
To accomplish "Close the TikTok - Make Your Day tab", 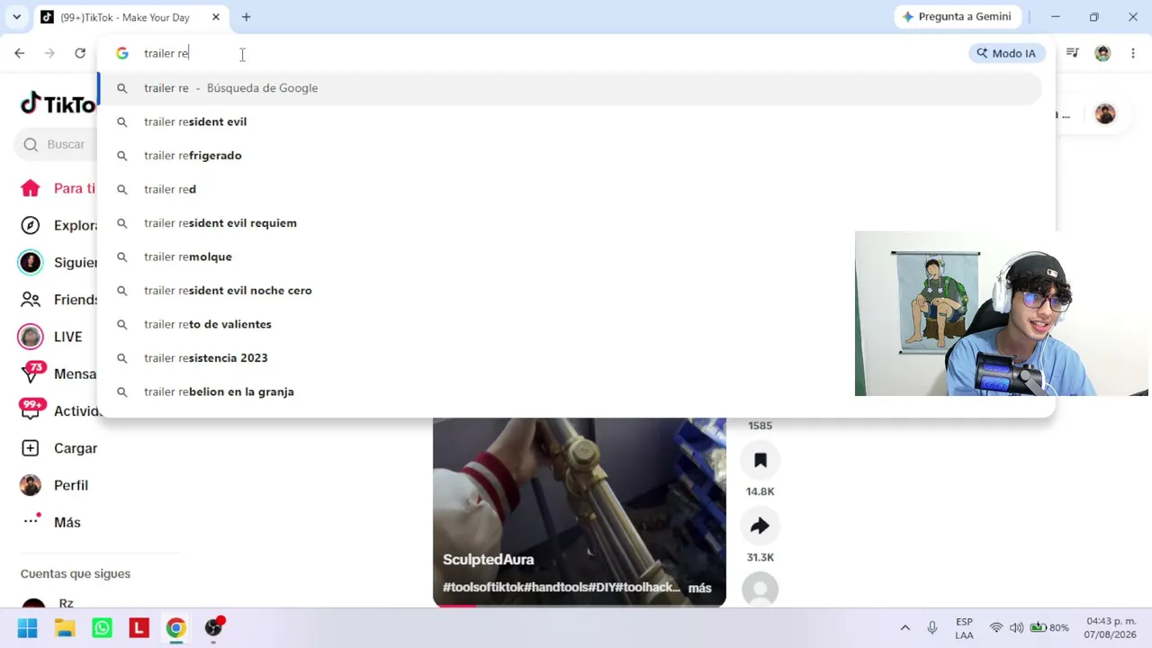I will click(x=216, y=17).
